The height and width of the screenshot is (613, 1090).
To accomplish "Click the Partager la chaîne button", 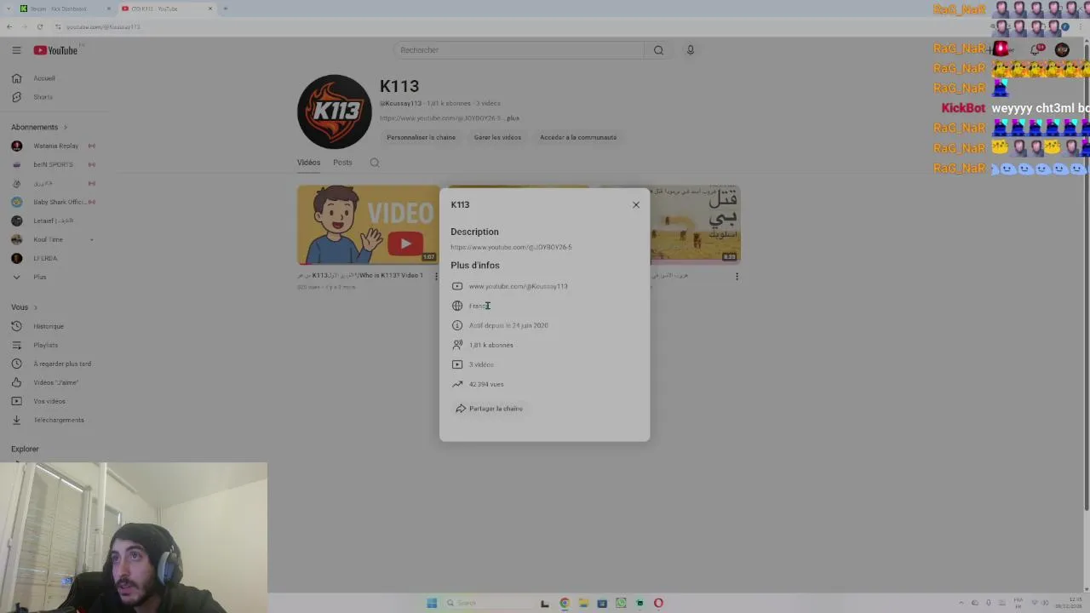I will tap(490, 409).
